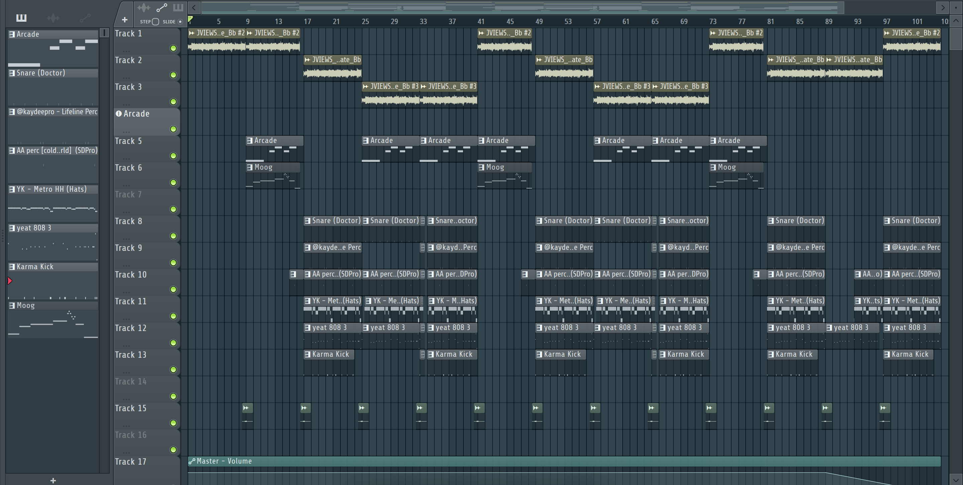Viewport: 963px width, 485px height.
Task: Show automation clips in the picker panel
Action: tap(85, 18)
